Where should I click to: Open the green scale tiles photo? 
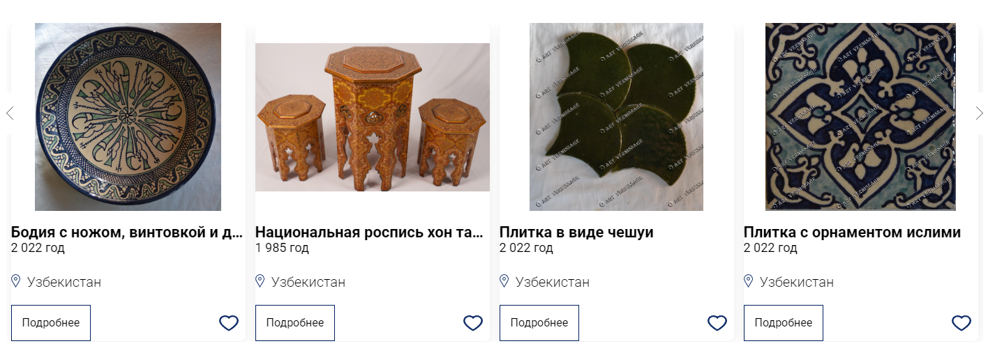pos(616,117)
